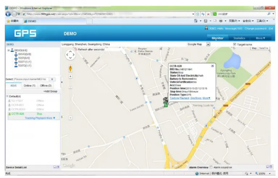This screenshot has width=278, height=178.
Task: Click Playback link in the info popup
Action: tap(184, 98)
